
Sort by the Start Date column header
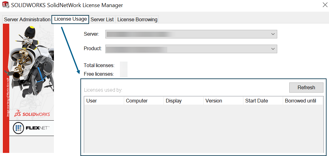click(x=263, y=101)
